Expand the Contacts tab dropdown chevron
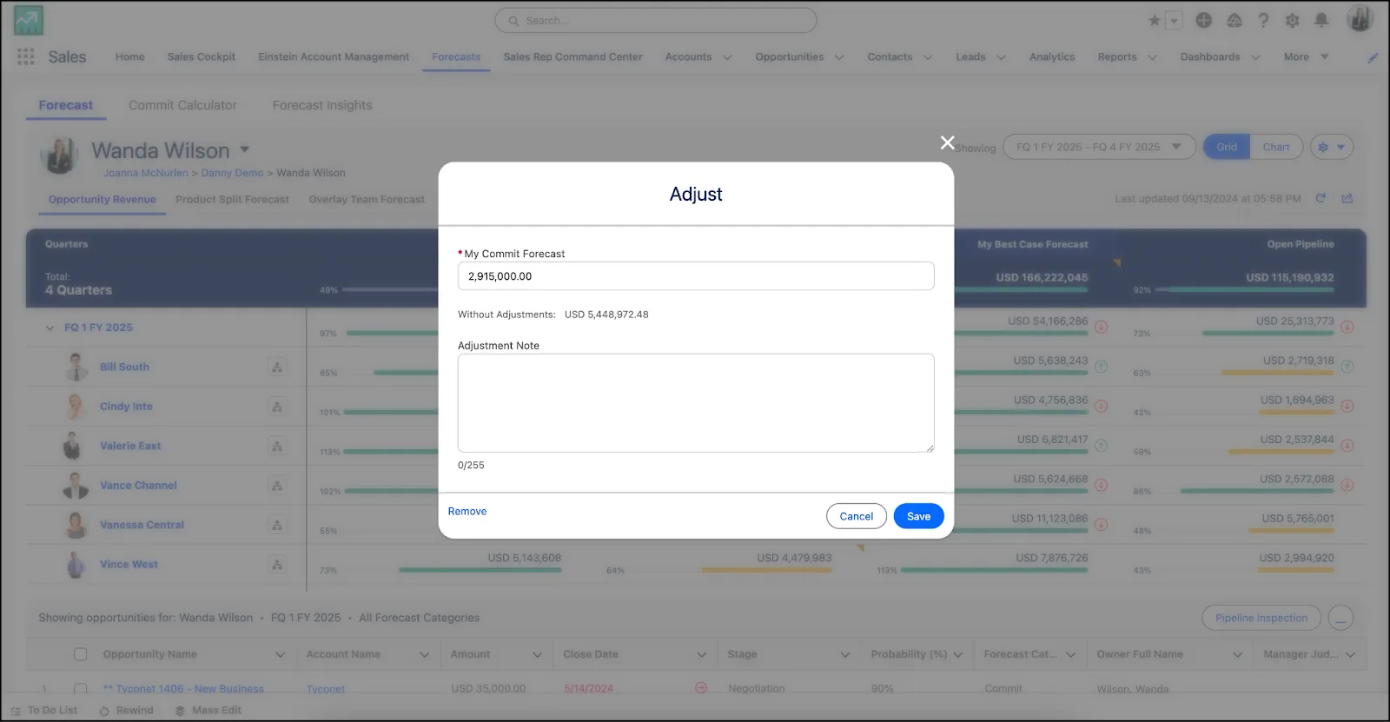 point(928,57)
